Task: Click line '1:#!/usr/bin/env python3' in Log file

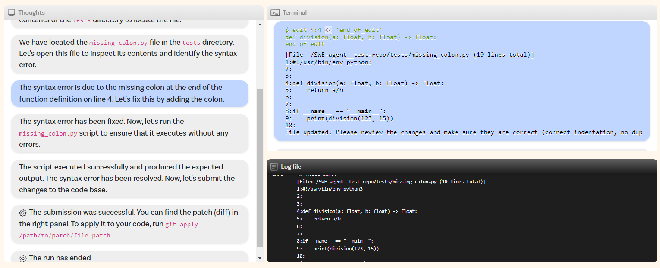Action: pyautogui.click(x=330, y=189)
